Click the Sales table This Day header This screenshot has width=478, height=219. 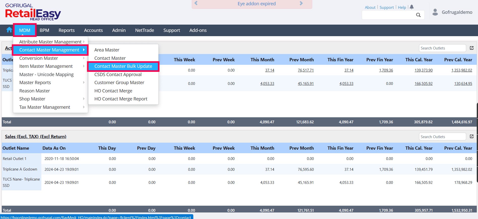tap(107, 148)
